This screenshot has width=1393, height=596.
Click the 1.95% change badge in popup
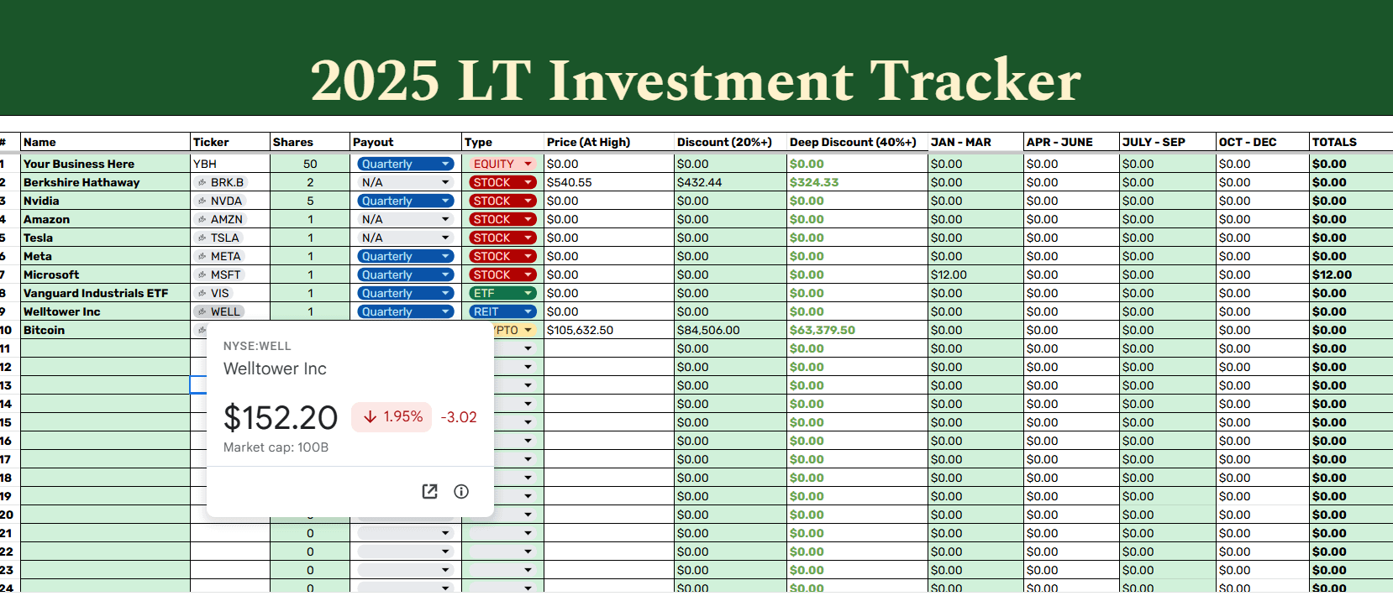[392, 416]
